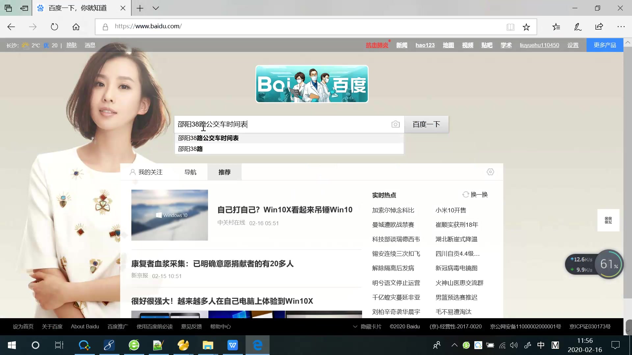Open 抗击肺炎 link in top bar
Image resolution: width=632 pixels, height=355 pixels.
(x=377, y=45)
